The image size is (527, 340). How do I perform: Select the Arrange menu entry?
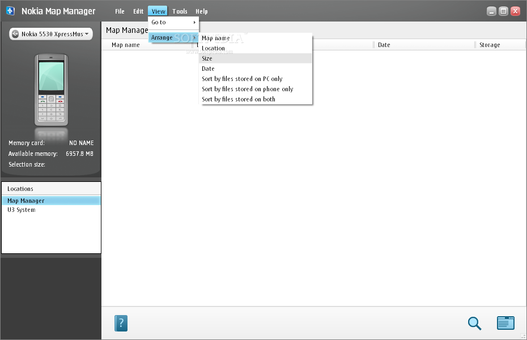point(173,37)
